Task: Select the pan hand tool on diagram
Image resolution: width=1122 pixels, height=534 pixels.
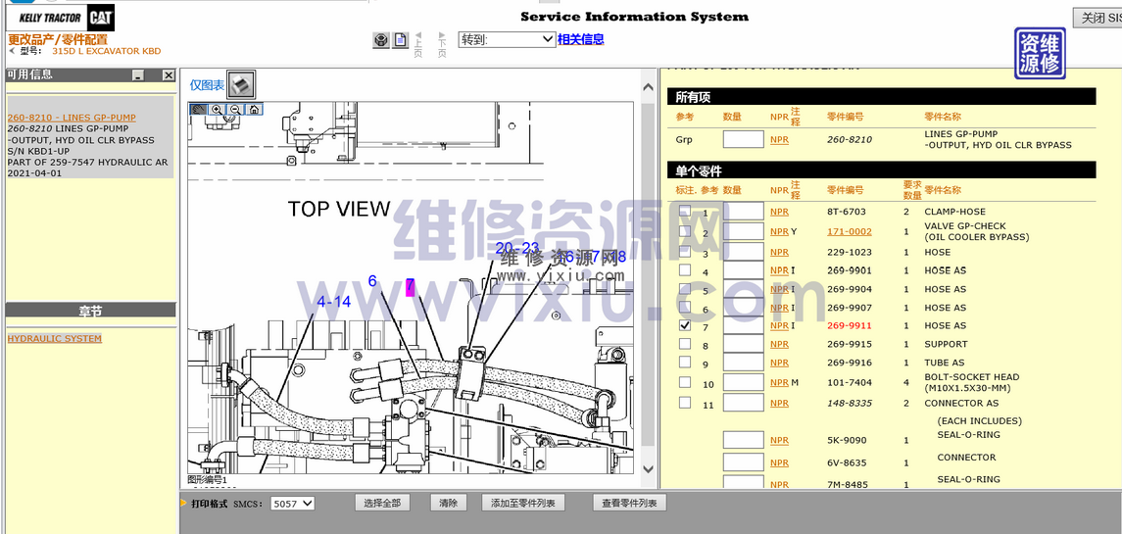Action: (198, 110)
